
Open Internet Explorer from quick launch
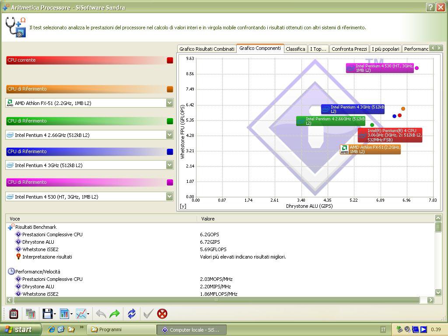point(52,329)
